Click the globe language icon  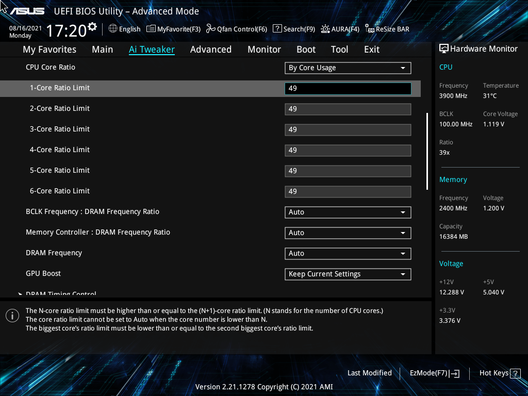(113, 29)
